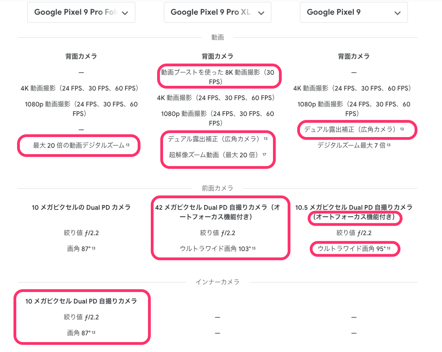Select inner camera 10 メガピクセル Dual PD 自撮りカメラ
The width and height of the screenshot is (442, 352).
(x=81, y=301)
